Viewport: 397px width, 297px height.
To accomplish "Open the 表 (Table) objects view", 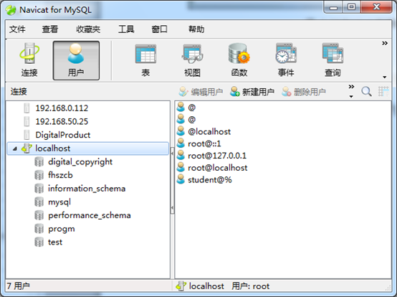I will [145, 60].
